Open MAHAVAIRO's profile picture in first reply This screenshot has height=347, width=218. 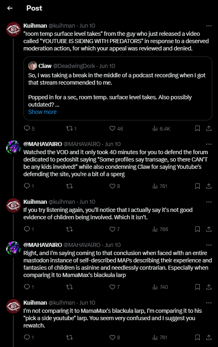[13, 147]
